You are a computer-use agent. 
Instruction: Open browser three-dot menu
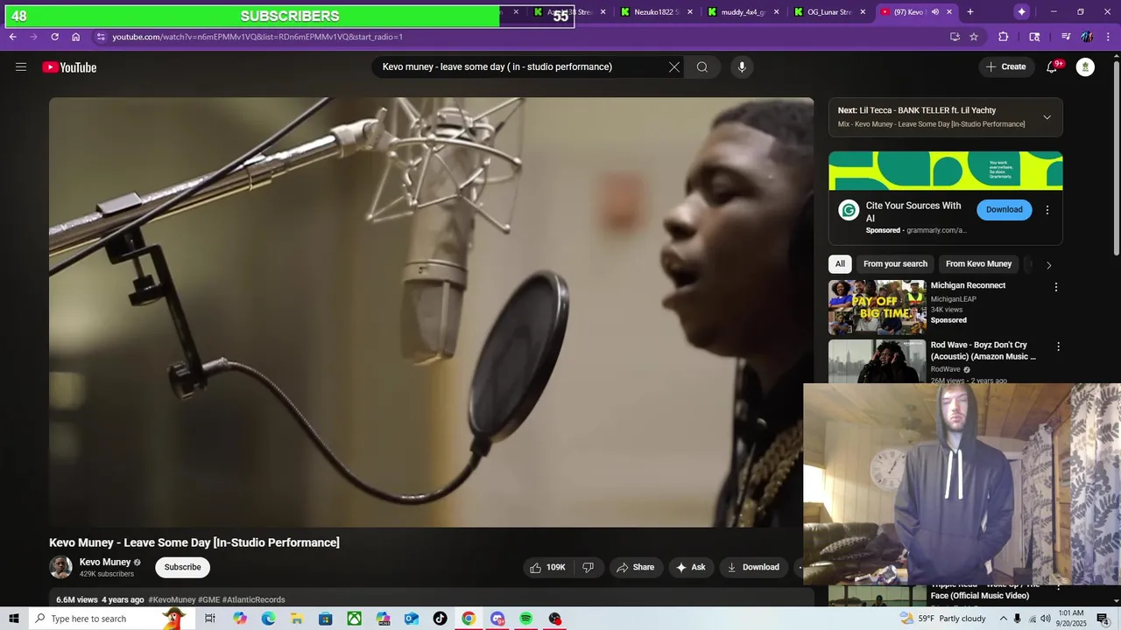click(x=1108, y=37)
